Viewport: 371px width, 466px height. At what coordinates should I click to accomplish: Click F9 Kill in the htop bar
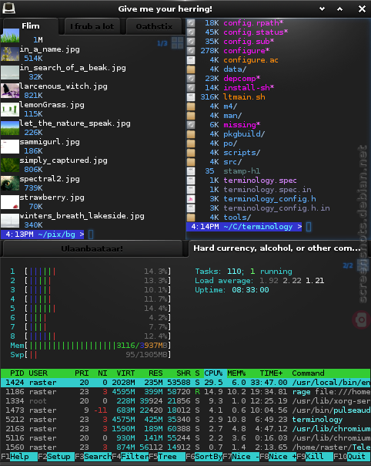[314, 457]
